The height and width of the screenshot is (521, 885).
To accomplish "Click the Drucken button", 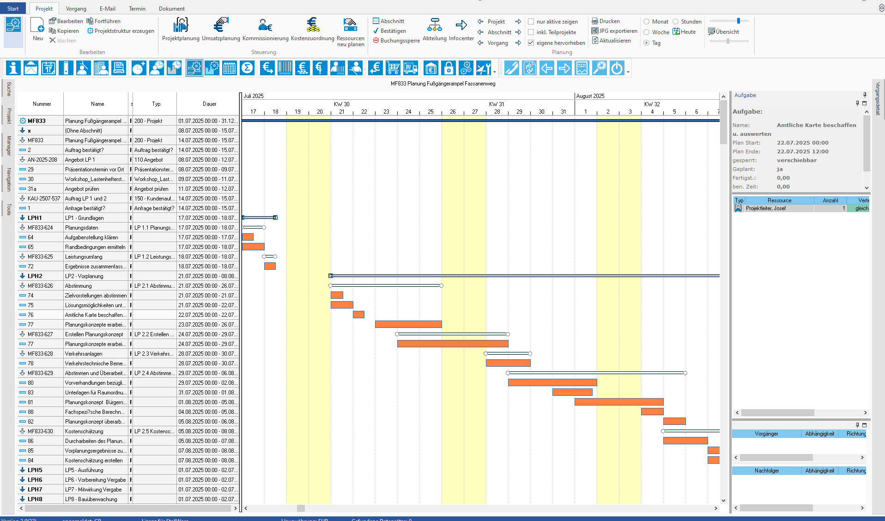I will click(x=606, y=21).
